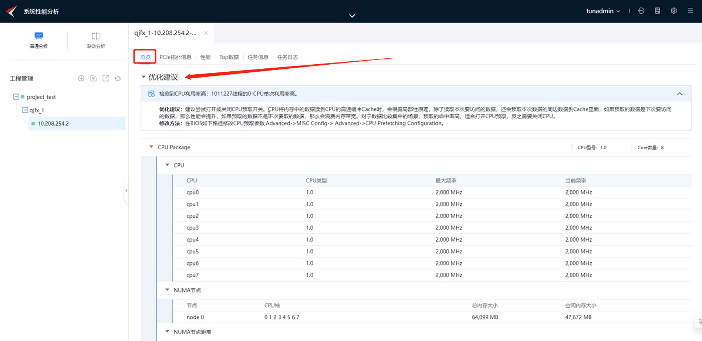
Task: Click the import icon in 工程管理
Action: tap(94, 78)
